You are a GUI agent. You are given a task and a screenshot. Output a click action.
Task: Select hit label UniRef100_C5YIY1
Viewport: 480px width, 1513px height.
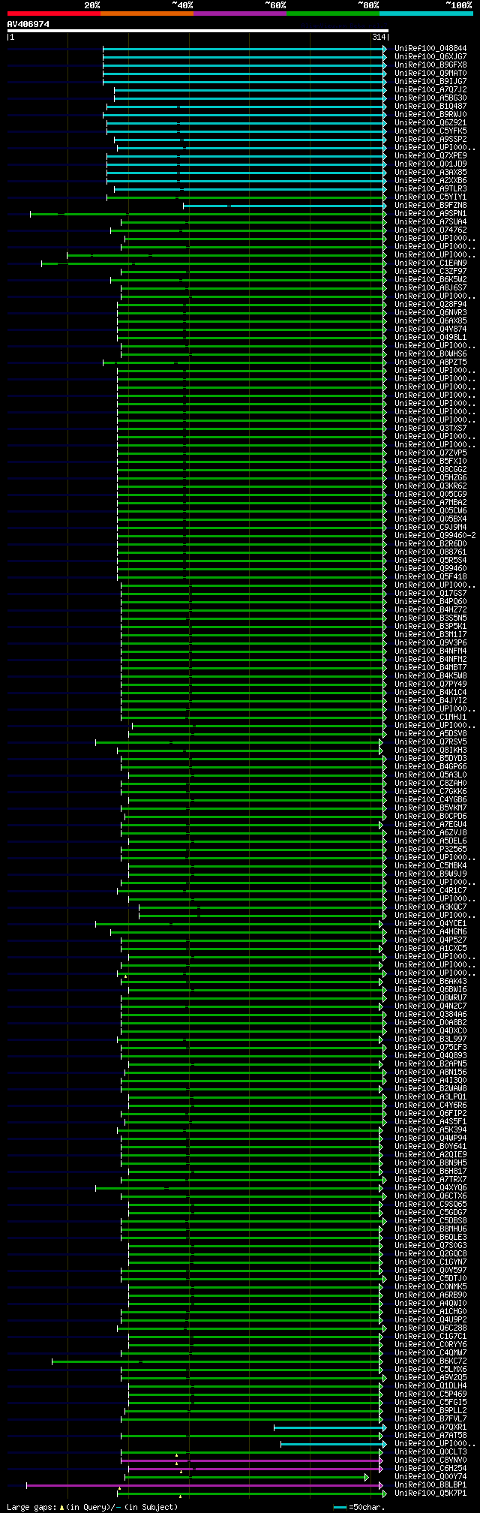(430, 197)
